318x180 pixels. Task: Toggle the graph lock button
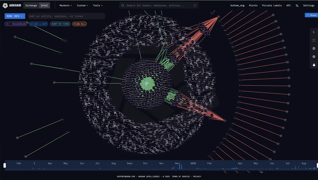click(314, 65)
